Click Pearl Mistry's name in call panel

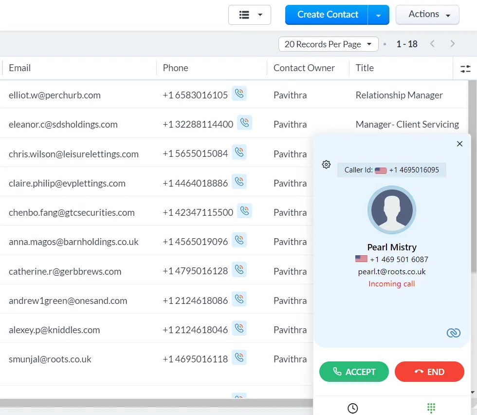(x=392, y=247)
